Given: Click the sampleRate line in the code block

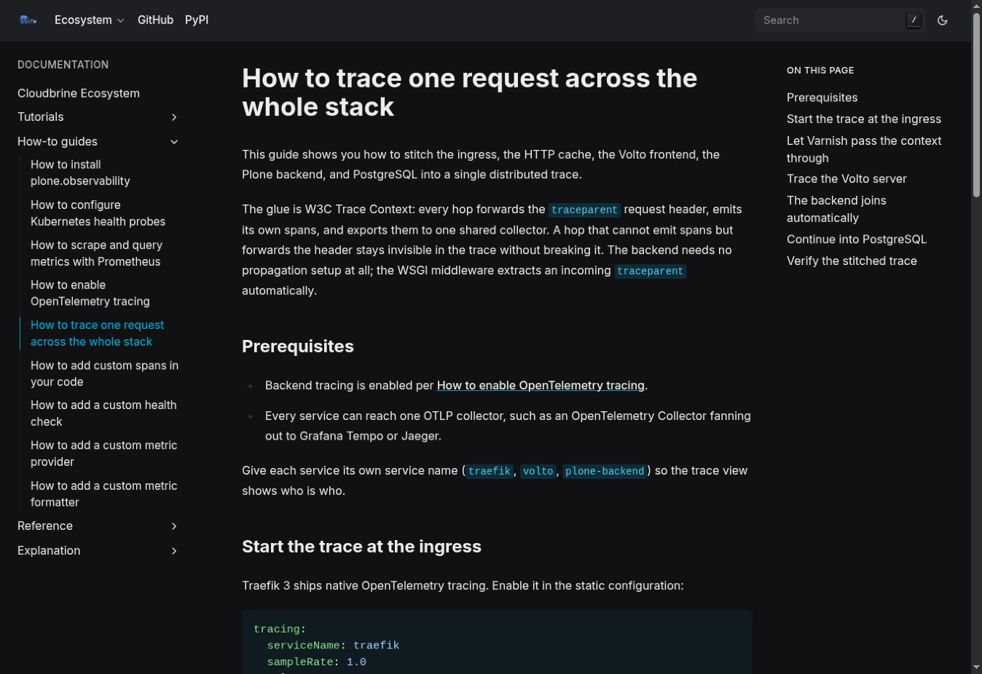Looking at the screenshot, I should point(316,662).
